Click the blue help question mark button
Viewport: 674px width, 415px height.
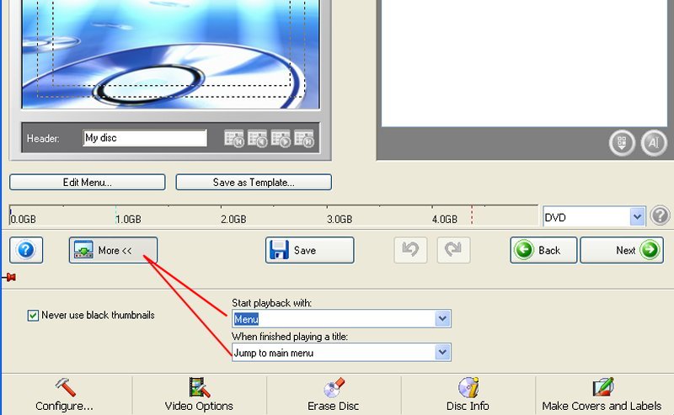[x=25, y=250]
